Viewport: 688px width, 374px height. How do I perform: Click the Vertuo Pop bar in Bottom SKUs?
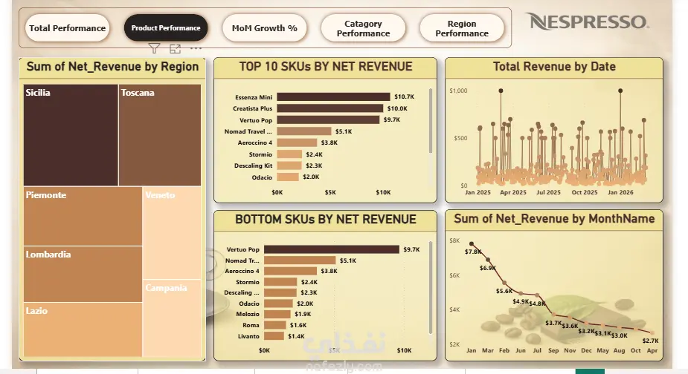(x=332, y=249)
